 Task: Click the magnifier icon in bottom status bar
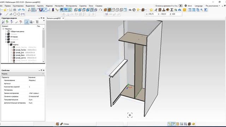185,124
